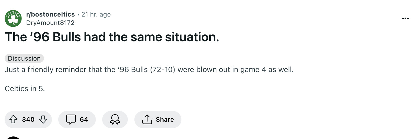Click the 64 comments count
The image size is (416, 139).
[84, 119]
